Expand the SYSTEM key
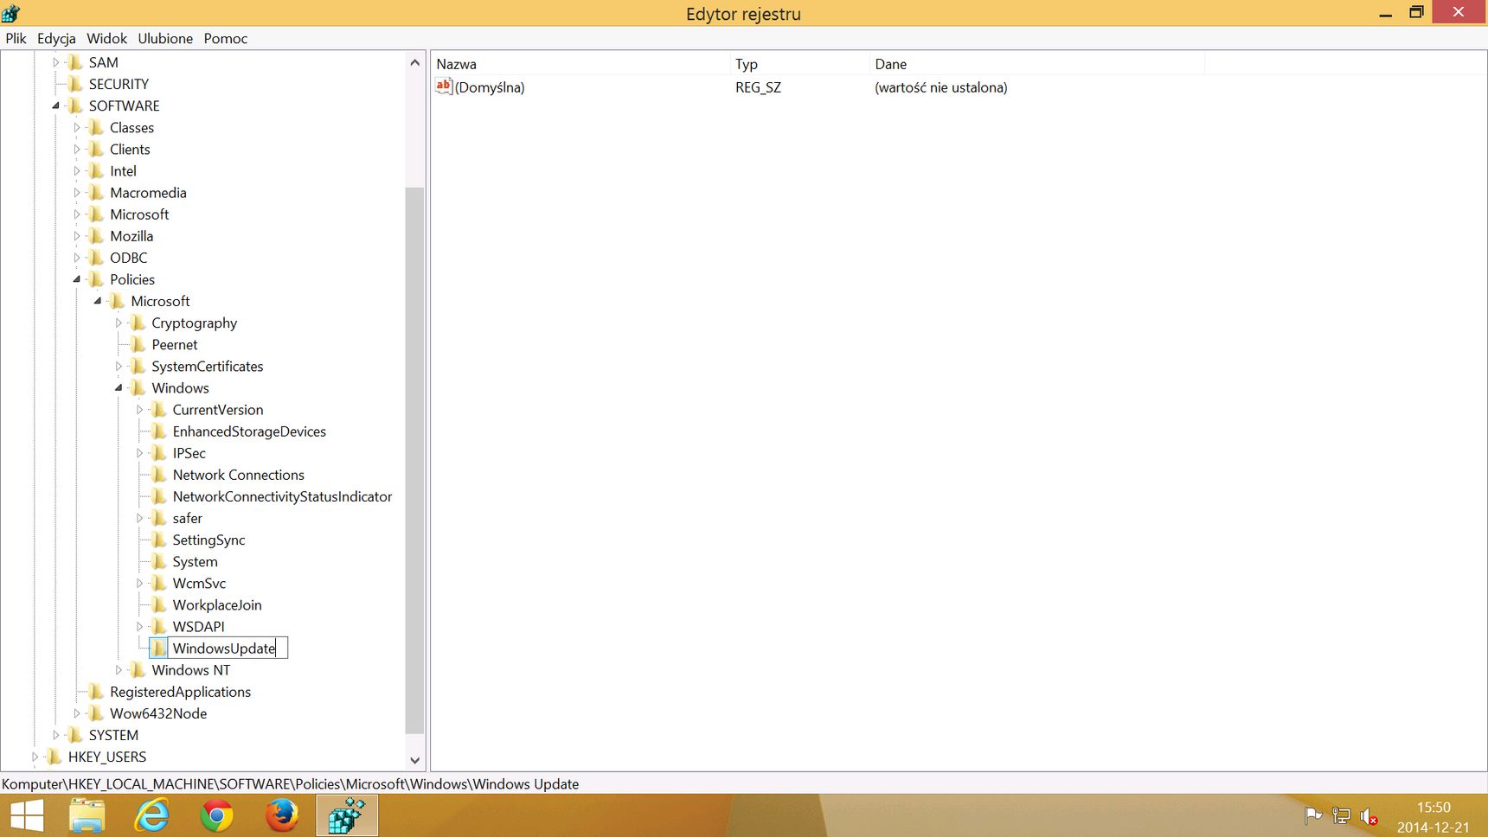Viewport: 1488px width, 837px height. point(55,735)
